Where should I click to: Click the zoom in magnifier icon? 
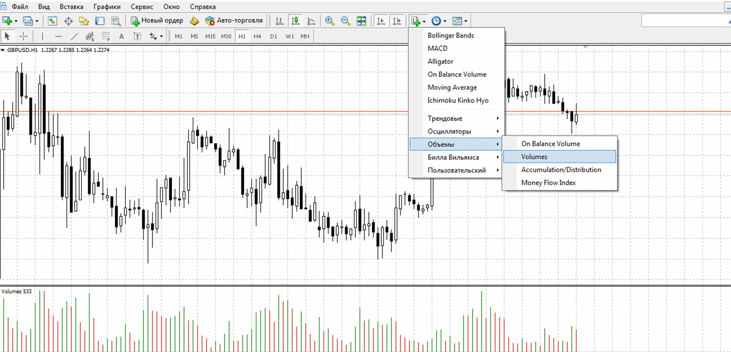pos(329,21)
